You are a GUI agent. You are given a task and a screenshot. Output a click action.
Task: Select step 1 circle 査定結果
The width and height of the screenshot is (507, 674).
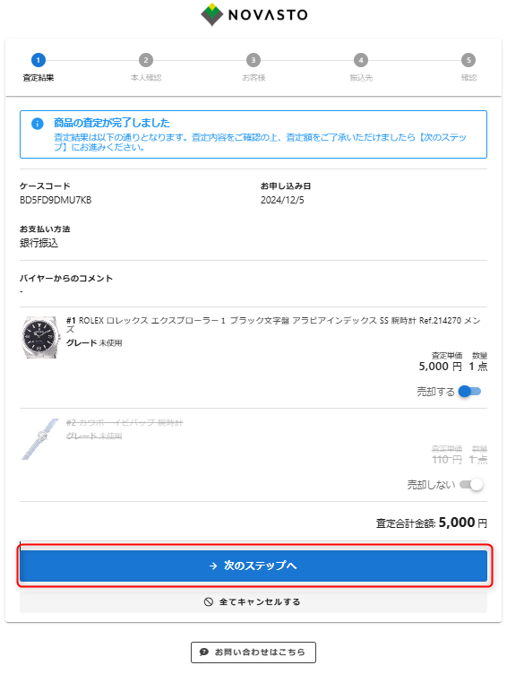[39, 60]
